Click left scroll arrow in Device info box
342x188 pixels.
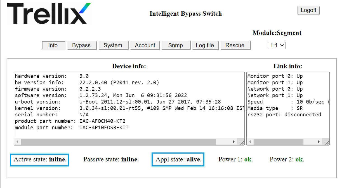click(17, 142)
